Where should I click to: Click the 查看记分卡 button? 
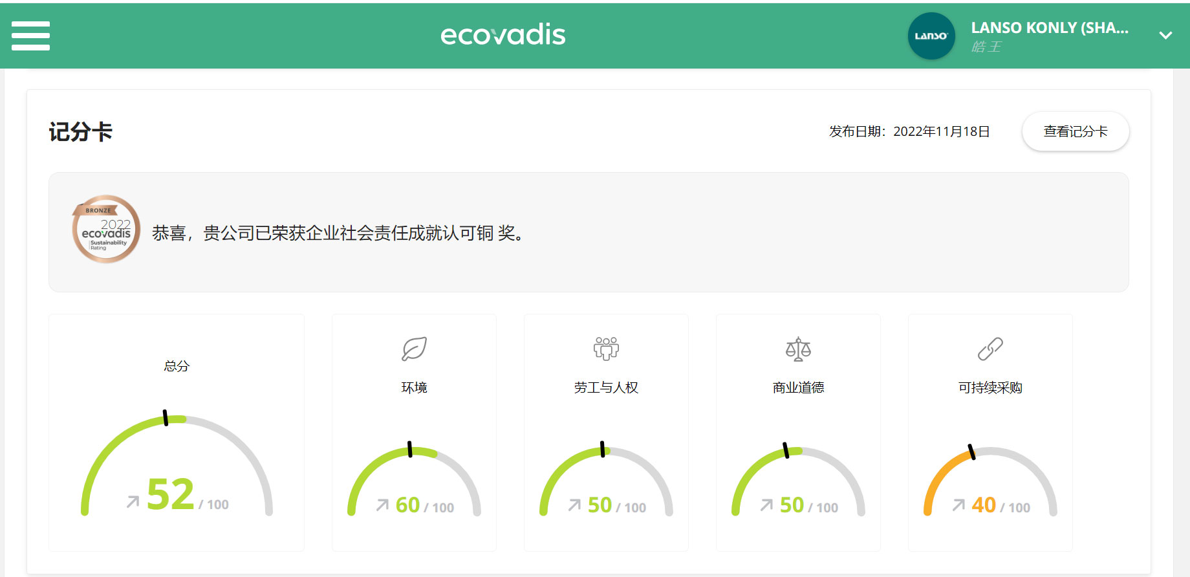(x=1075, y=131)
